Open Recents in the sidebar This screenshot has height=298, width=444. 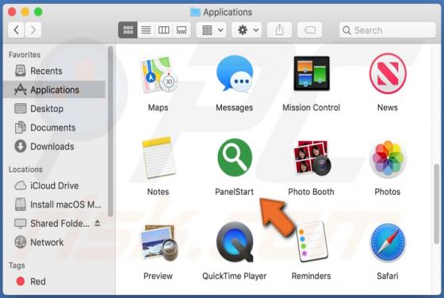coord(55,71)
